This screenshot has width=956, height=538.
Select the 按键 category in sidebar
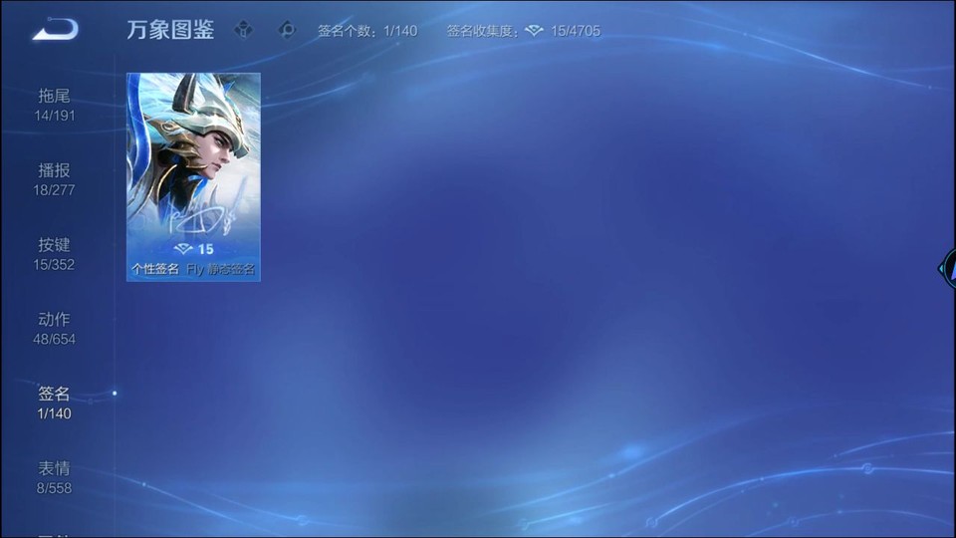coord(55,254)
